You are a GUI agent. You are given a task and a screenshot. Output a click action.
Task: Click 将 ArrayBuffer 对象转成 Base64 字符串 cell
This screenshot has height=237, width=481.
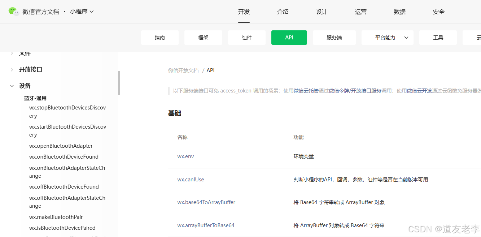pyautogui.click(x=339, y=225)
